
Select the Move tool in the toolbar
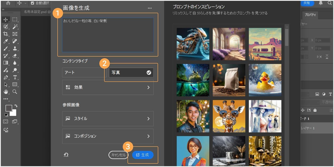[6, 20]
